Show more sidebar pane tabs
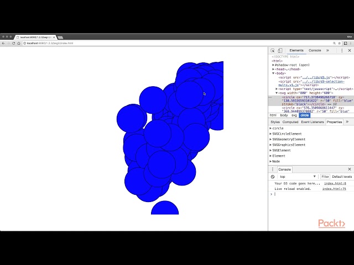354x265 pixels. [x=347, y=122]
